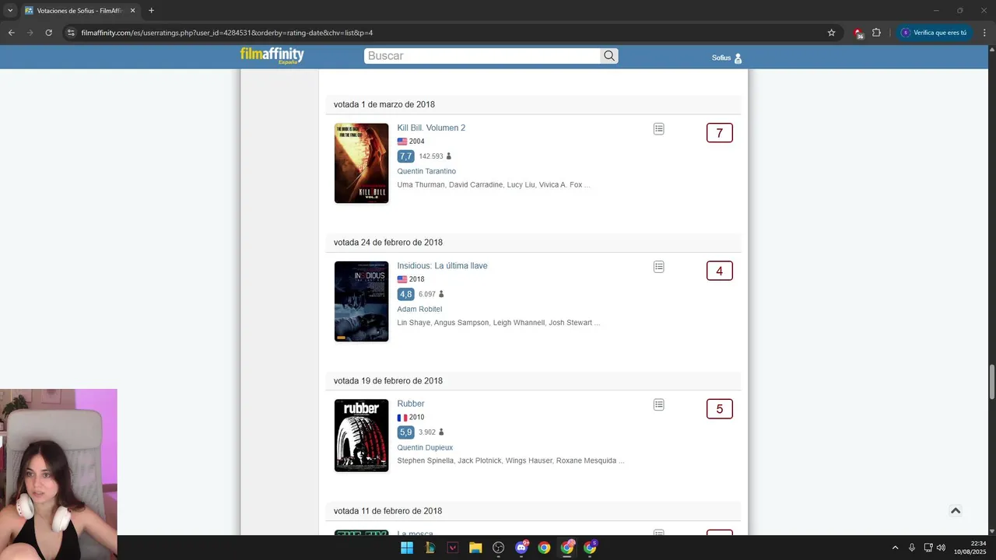Viewport: 996px width, 560px height.
Task: Click the red extension icon with badge
Action: [x=858, y=33]
